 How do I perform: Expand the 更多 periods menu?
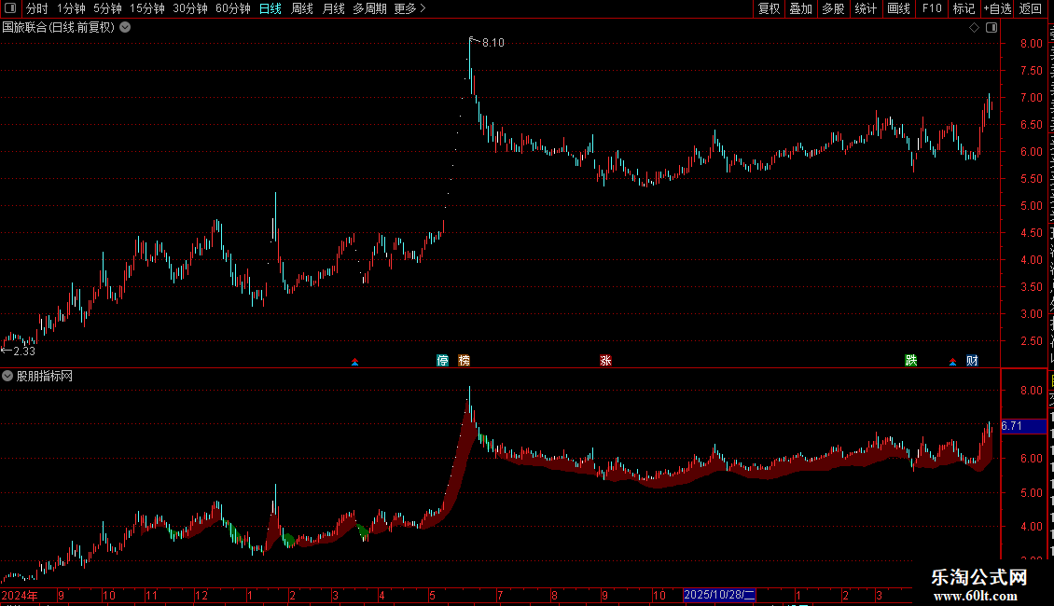pyautogui.click(x=409, y=8)
